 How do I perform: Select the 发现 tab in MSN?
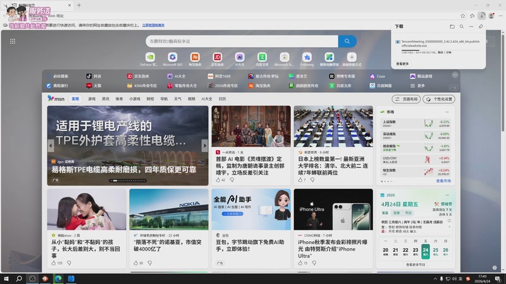point(75,99)
